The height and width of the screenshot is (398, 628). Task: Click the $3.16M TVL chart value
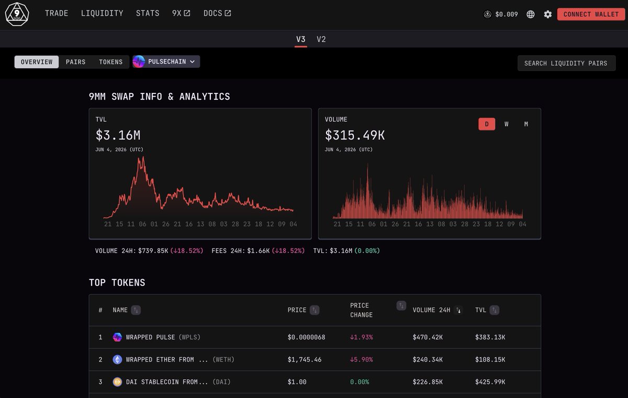(118, 135)
